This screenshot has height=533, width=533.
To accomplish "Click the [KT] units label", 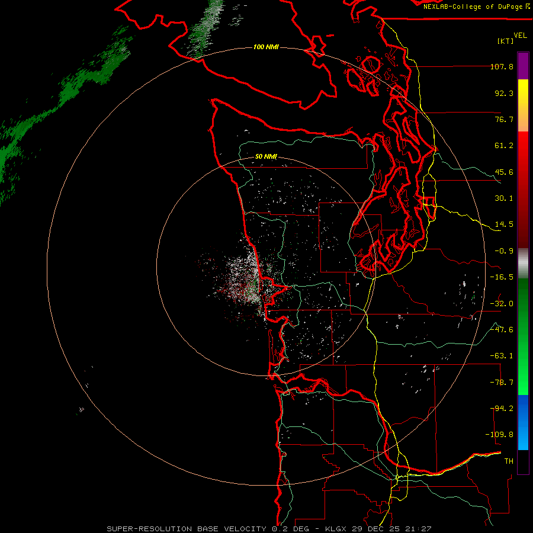I will (x=506, y=41).
